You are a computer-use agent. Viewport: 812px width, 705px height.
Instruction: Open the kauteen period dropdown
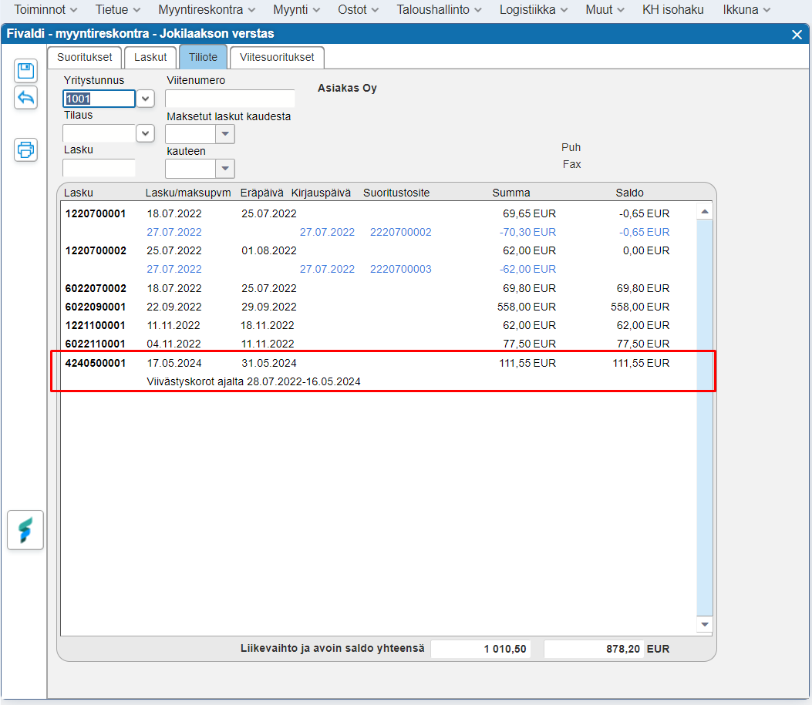point(224,169)
